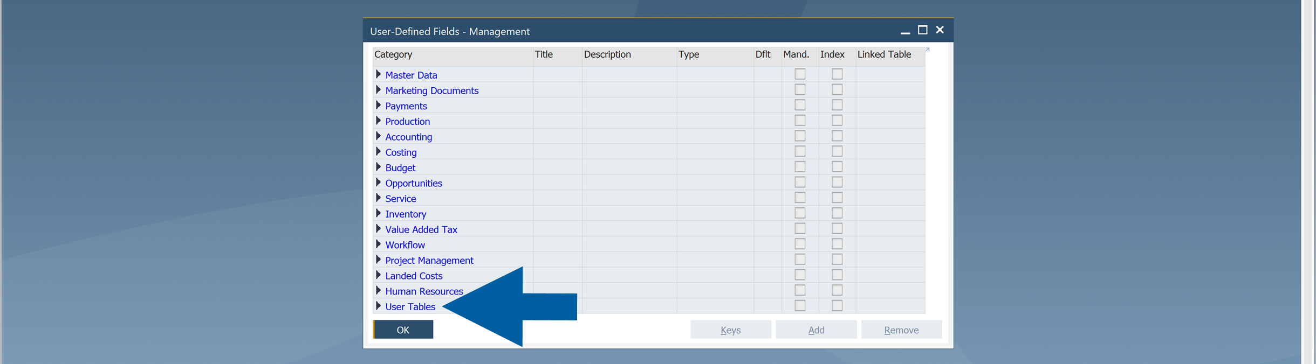Expand the Human Resources arrow
This screenshot has height=364, width=1316.
tap(378, 291)
